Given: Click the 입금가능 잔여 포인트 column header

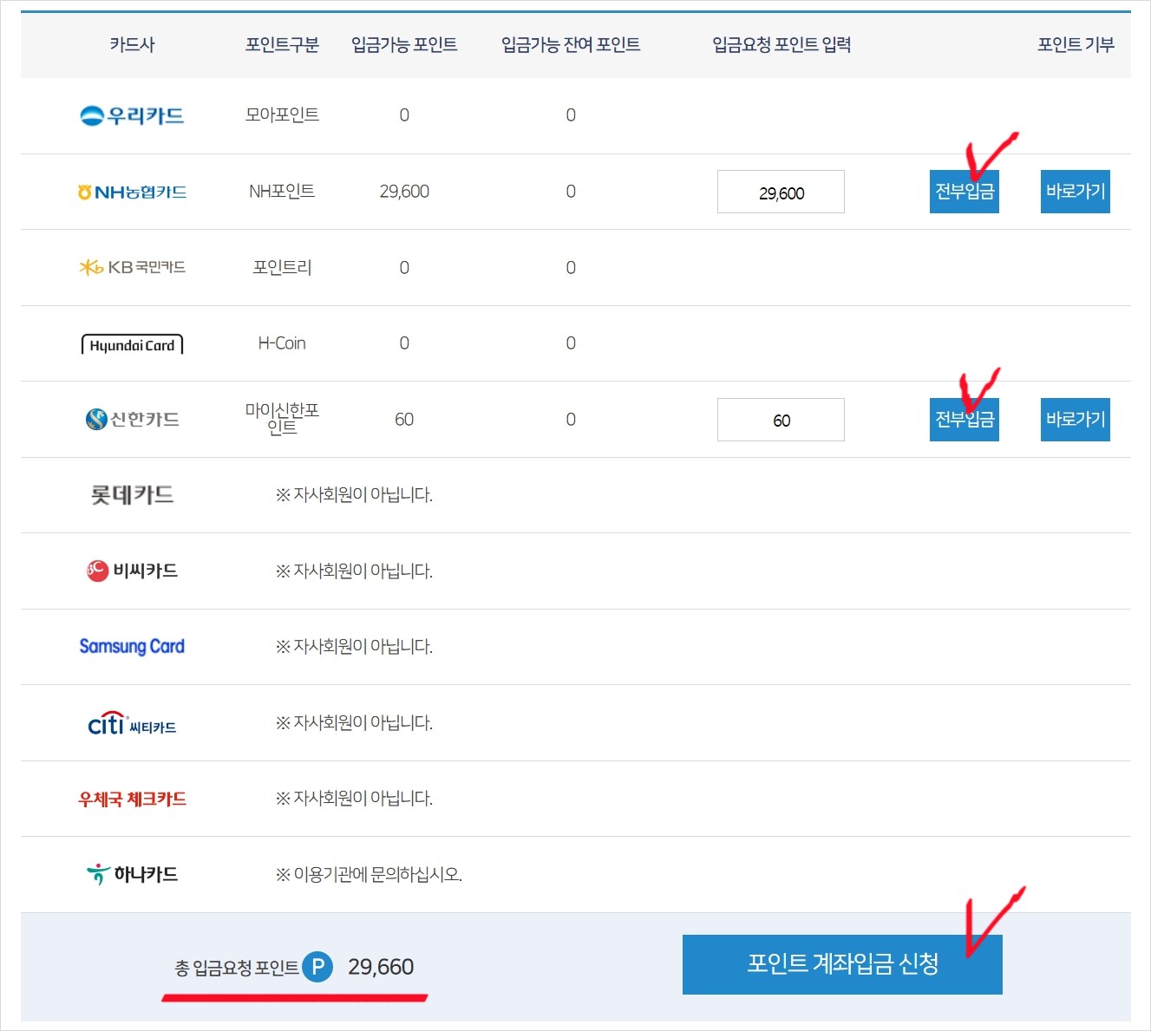Looking at the screenshot, I should tap(571, 45).
